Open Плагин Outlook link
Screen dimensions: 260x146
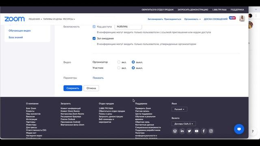(68, 119)
